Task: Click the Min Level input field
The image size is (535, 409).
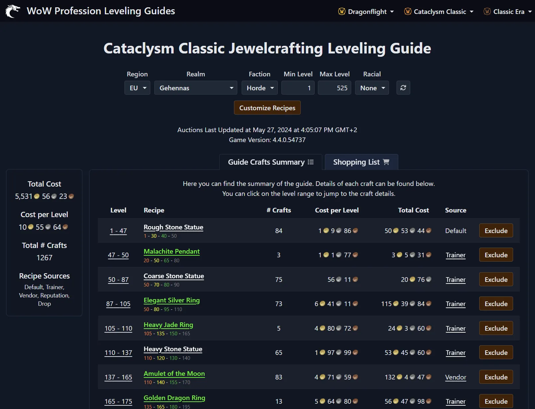Action: pos(298,88)
